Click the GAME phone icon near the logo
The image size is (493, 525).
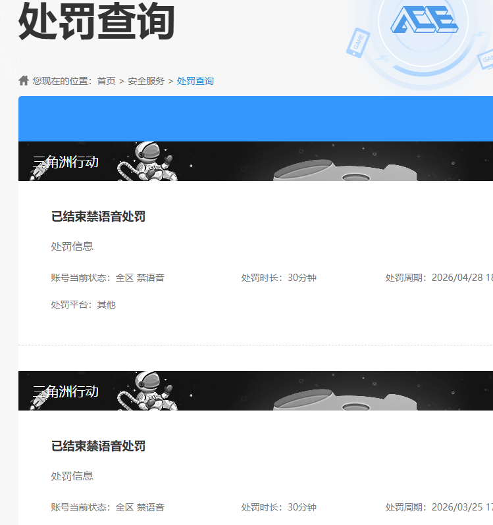[x=358, y=43]
